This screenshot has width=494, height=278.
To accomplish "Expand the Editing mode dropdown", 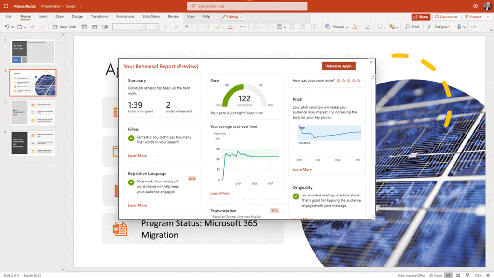I will pyautogui.click(x=232, y=17).
